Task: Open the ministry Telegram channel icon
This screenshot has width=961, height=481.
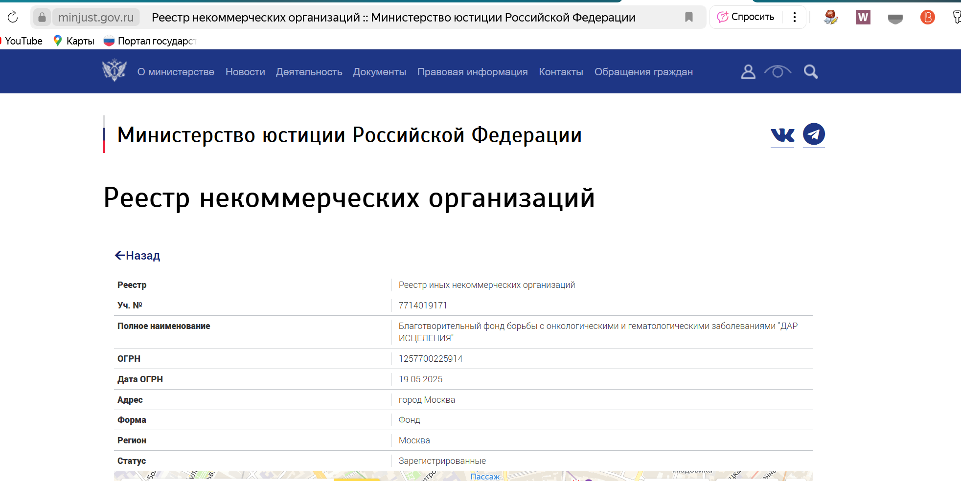Action: pos(814,134)
